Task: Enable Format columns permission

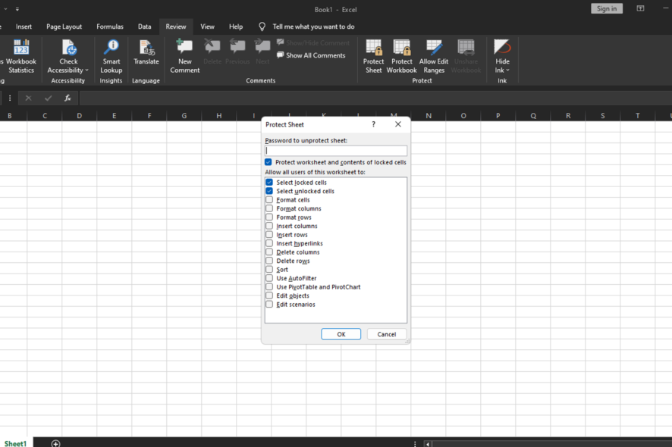Action: tap(269, 208)
